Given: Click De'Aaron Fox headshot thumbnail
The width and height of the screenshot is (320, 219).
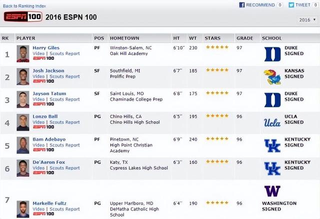Looking at the screenshot, I should coord(22,168).
